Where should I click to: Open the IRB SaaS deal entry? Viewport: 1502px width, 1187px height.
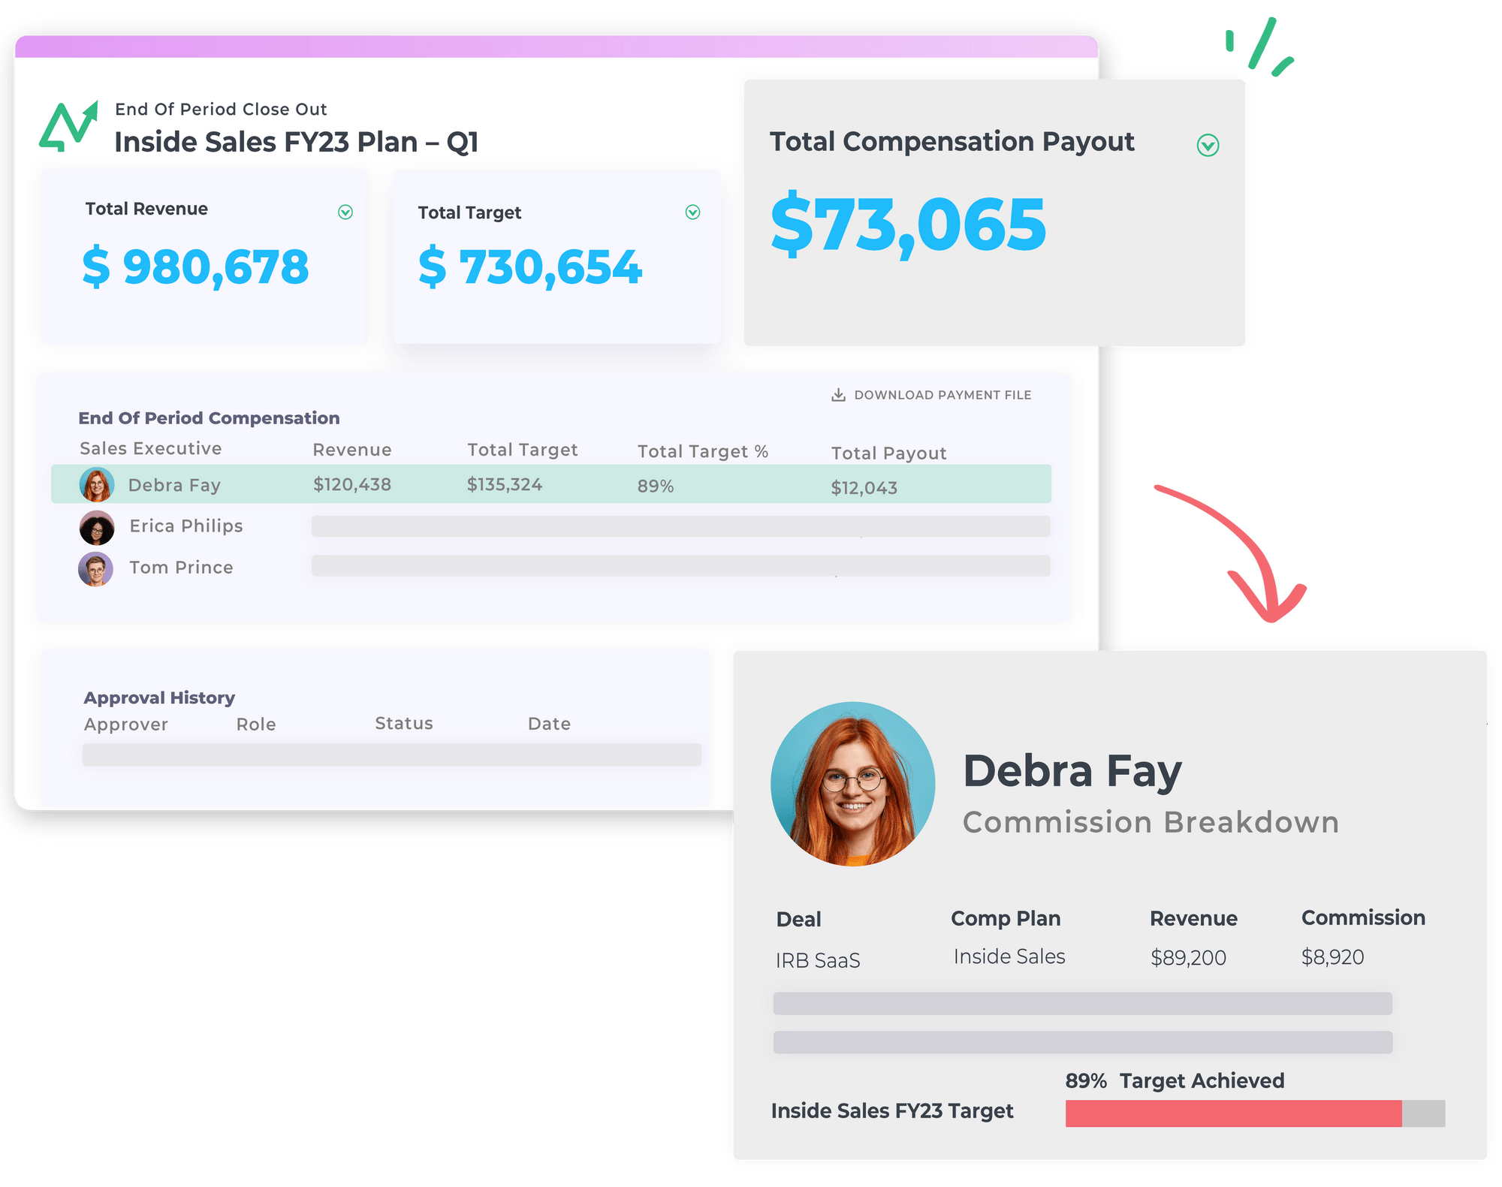[818, 959]
